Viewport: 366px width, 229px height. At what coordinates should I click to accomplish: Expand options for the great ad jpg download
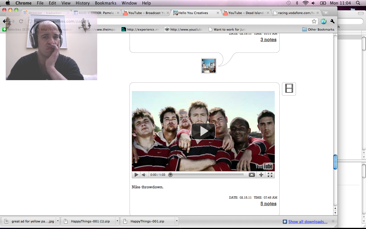[x=58, y=221]
